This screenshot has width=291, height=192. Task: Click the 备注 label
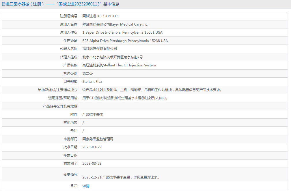coord(74,131)
